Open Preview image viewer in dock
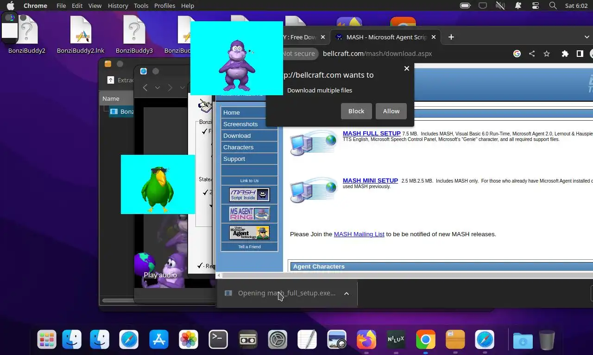Screen dimensions: 593x355 click(337, 340)
